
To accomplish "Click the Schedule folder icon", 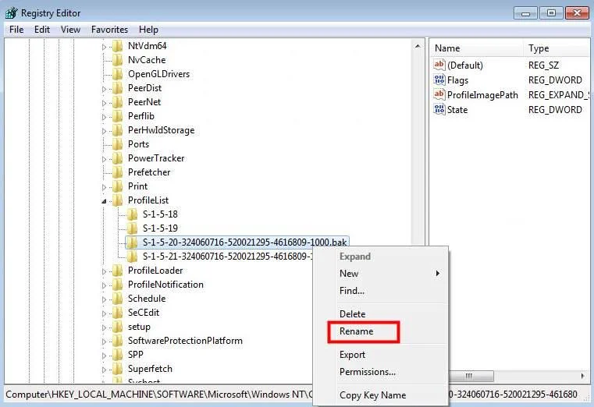I will [118, 299].
